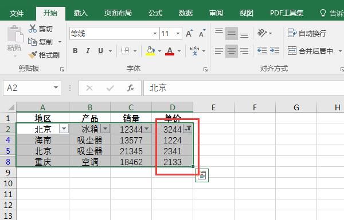The image size is (344, 220).
Task: Click 自动换行 wrap text button
Action: tap(307, 34)
